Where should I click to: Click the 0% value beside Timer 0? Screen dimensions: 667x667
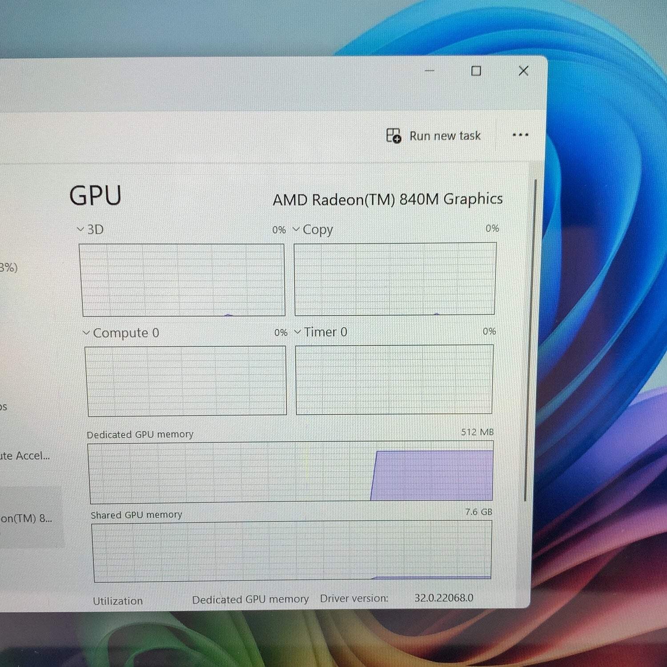coord(489,331)
